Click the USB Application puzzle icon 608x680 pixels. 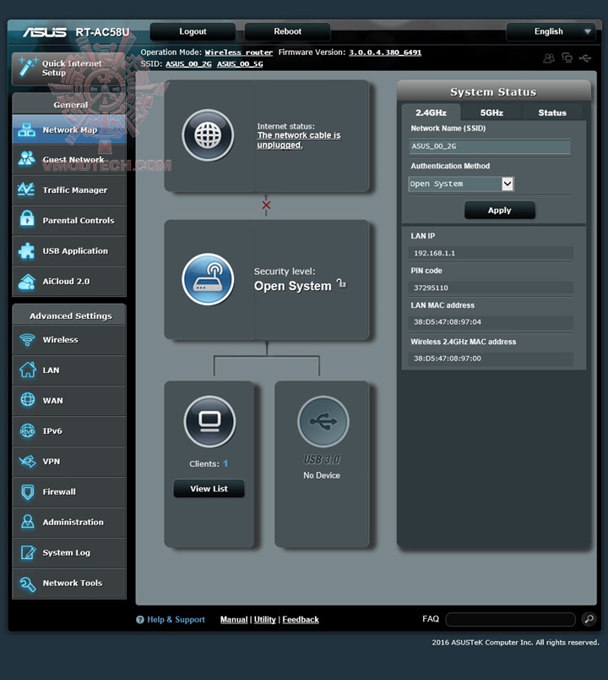[27, 250]
